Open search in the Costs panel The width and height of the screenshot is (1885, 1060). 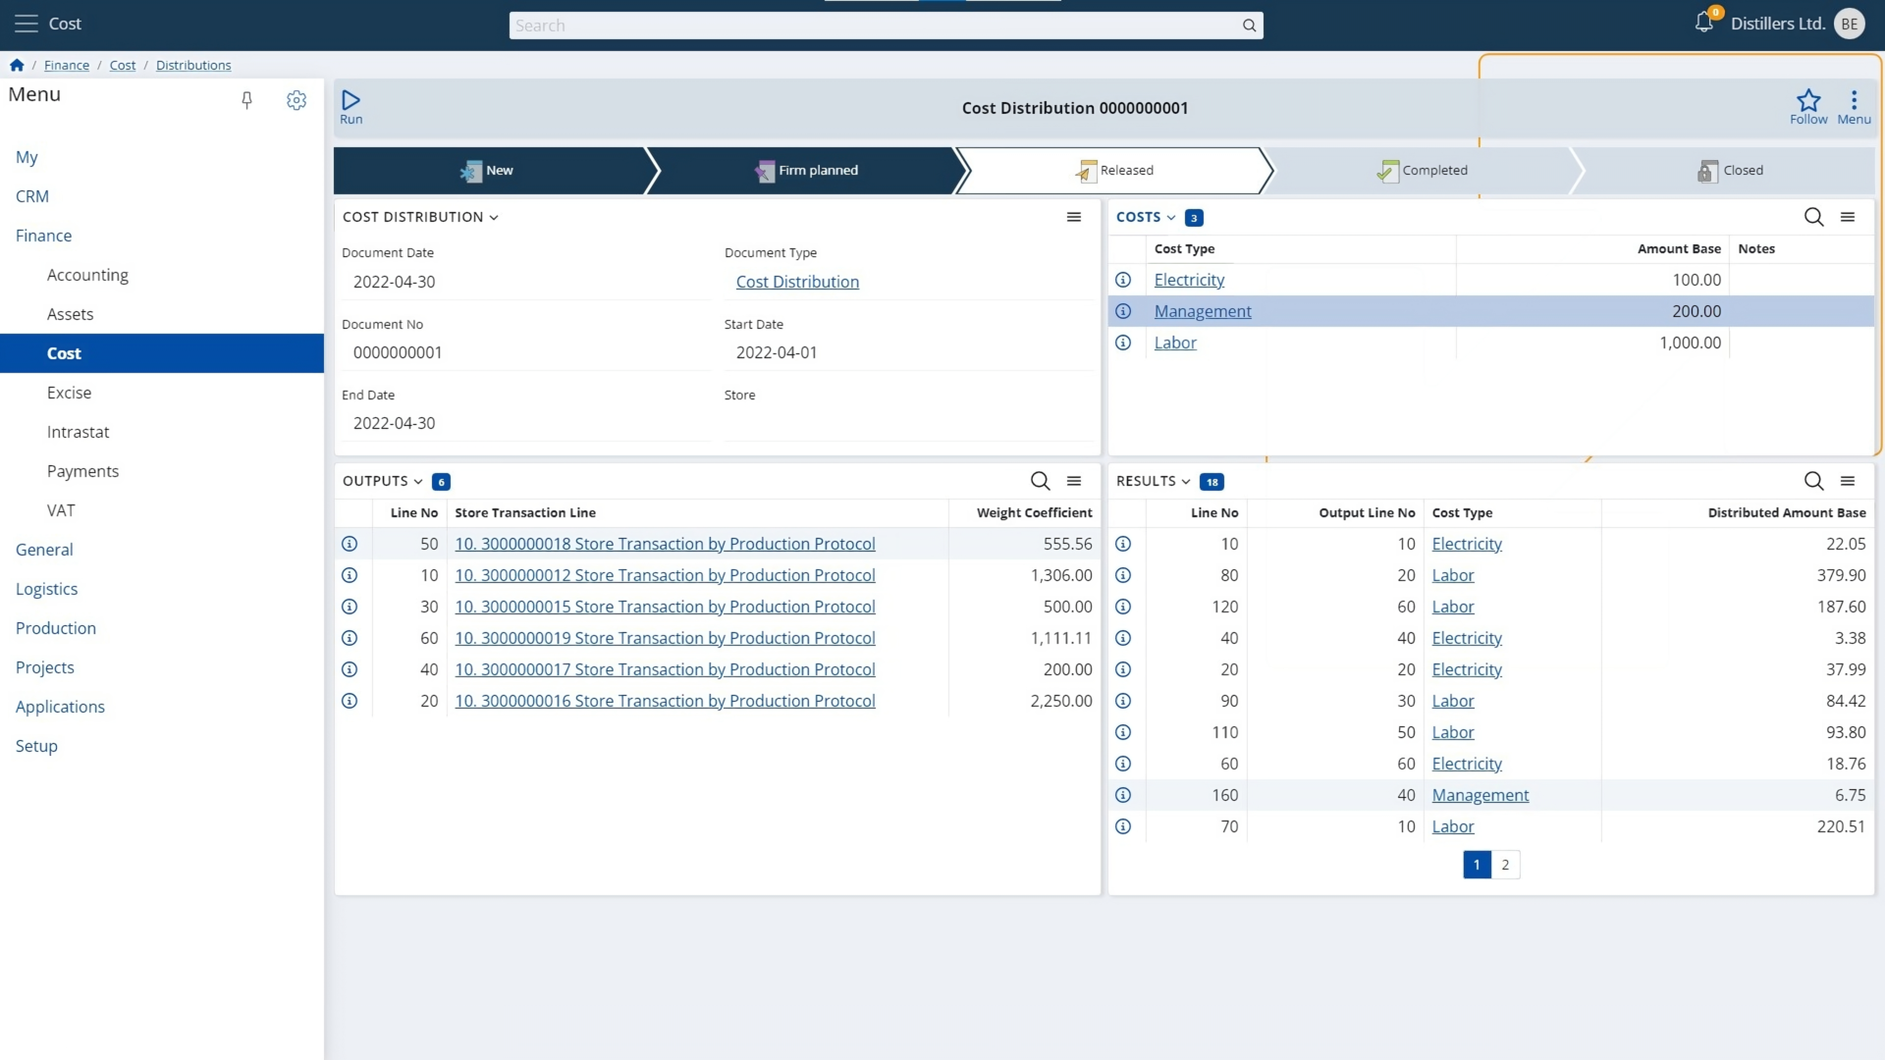click(x=1813, y=217)
